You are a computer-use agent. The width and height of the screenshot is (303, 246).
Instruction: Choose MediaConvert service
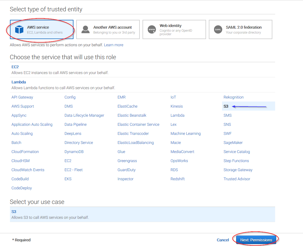tap(182, 152)
